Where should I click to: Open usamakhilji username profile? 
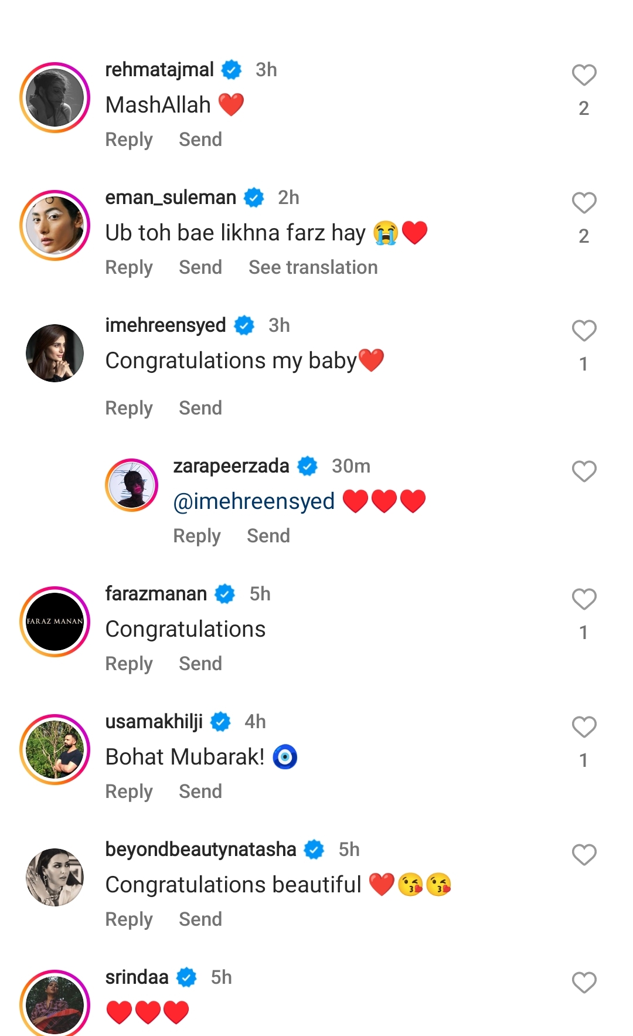154,722
